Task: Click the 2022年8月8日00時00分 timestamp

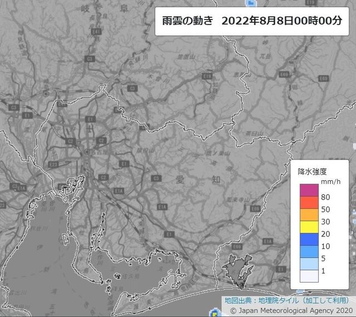Action: (x=282, y=21)
